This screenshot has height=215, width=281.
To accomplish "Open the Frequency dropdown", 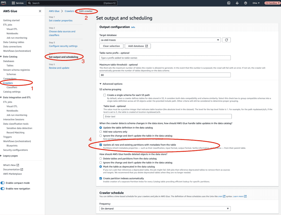I will 165,209.
